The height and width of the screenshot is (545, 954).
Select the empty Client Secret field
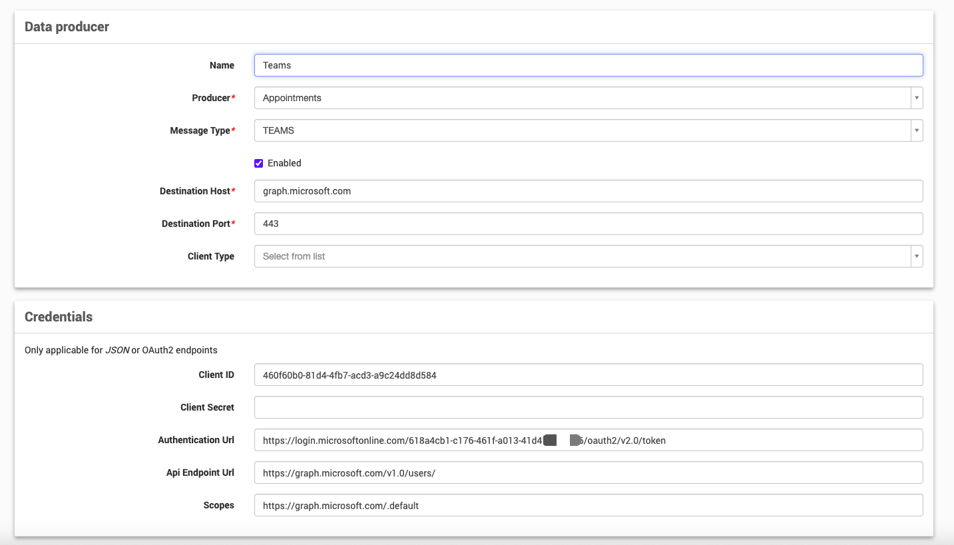(x=588, y=407)
